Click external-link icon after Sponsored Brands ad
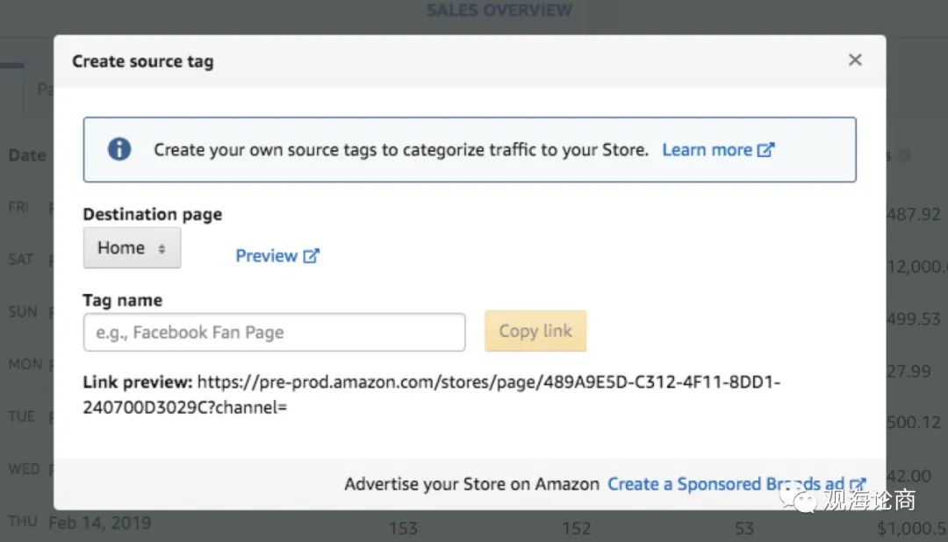The image size is (948, 542). [x=858, y=484]
